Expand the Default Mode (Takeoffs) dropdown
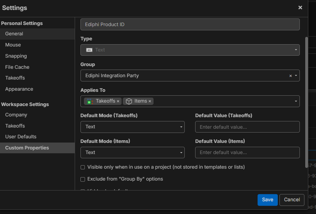 click(132, 127)
